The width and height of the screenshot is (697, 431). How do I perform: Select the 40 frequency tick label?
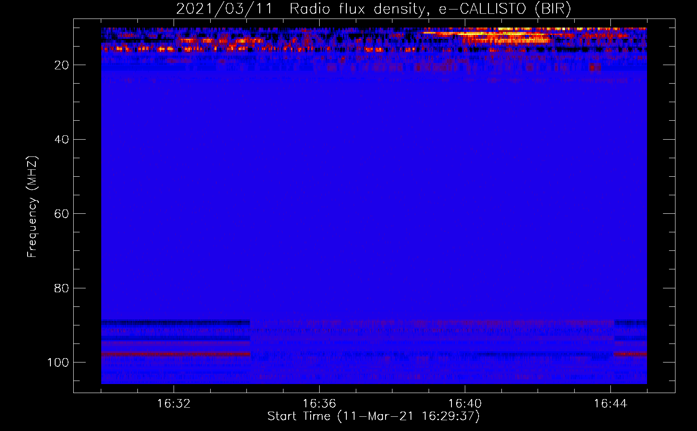[x=62, y=140]
